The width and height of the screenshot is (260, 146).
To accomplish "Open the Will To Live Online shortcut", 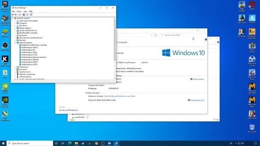I will [x=252, y=61].
